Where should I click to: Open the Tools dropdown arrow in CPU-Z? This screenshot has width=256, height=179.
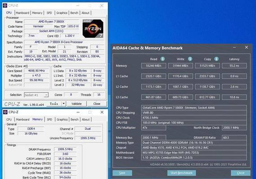[x=64, y=104]
